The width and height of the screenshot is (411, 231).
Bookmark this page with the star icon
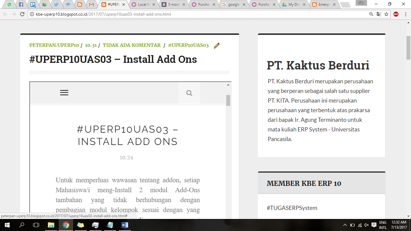(x=386, y=14)
